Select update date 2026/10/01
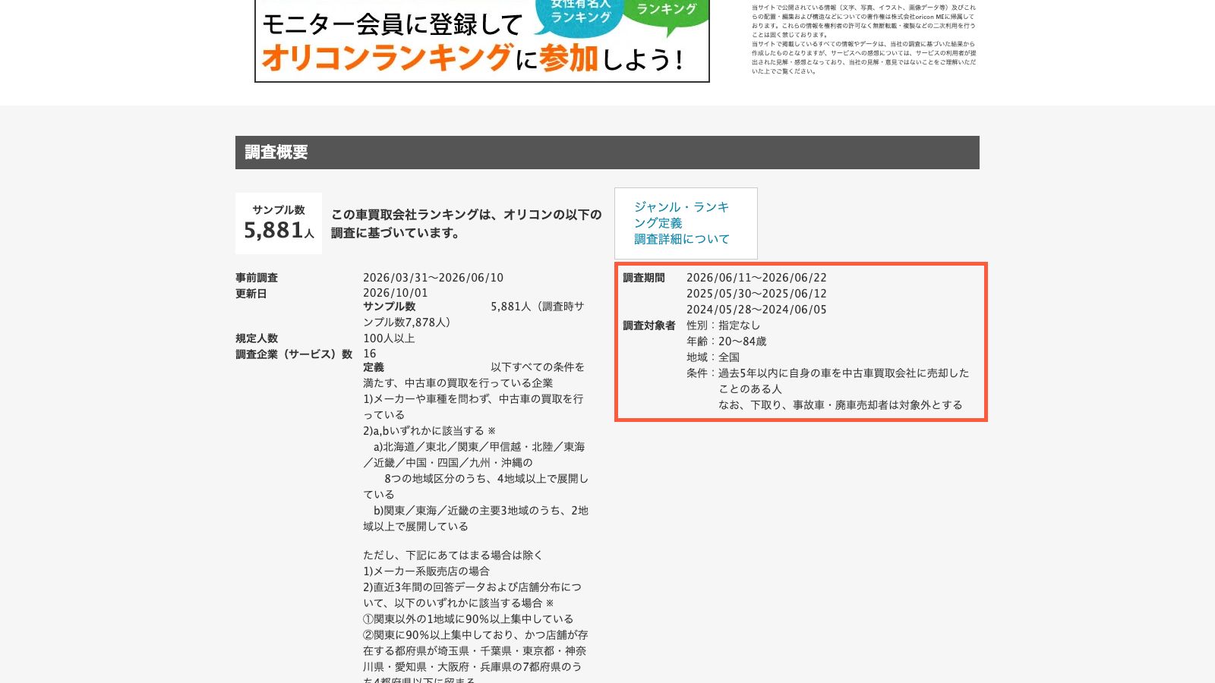The image size is (1215, 683). pos(396,293)
